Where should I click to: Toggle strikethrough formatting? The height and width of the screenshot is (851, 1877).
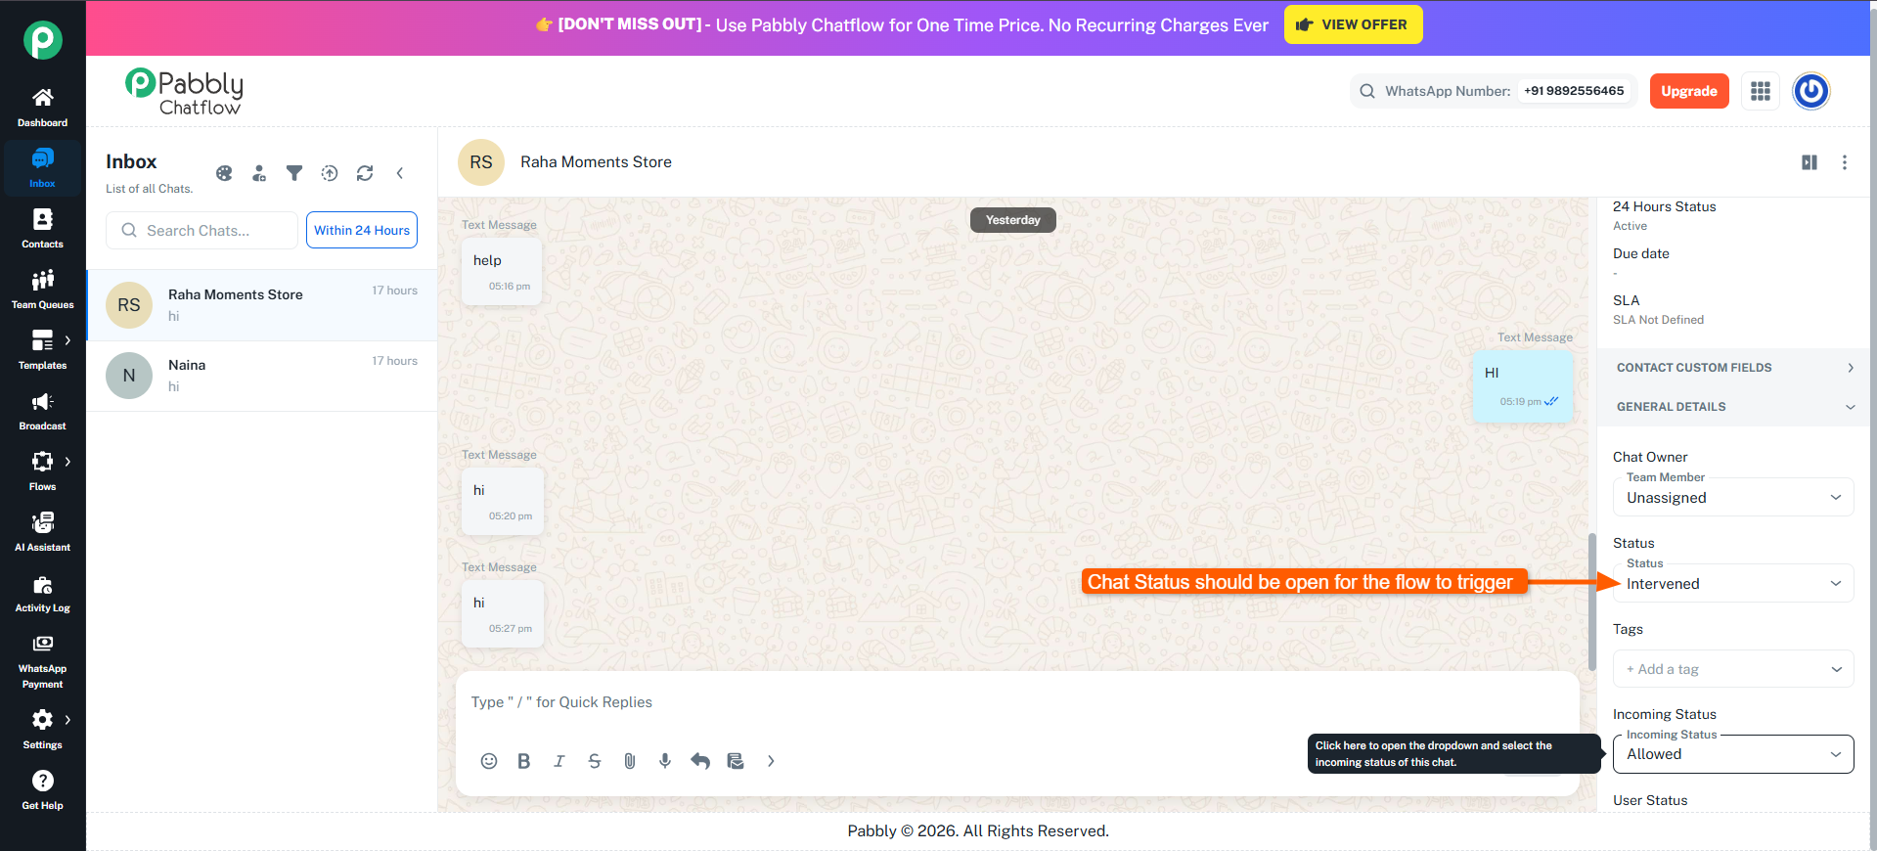595,761
